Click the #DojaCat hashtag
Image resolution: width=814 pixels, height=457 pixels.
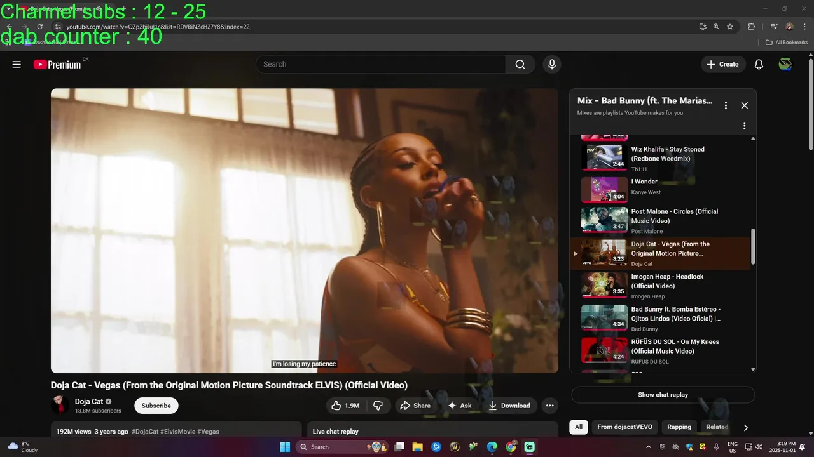tap(145, 432)
